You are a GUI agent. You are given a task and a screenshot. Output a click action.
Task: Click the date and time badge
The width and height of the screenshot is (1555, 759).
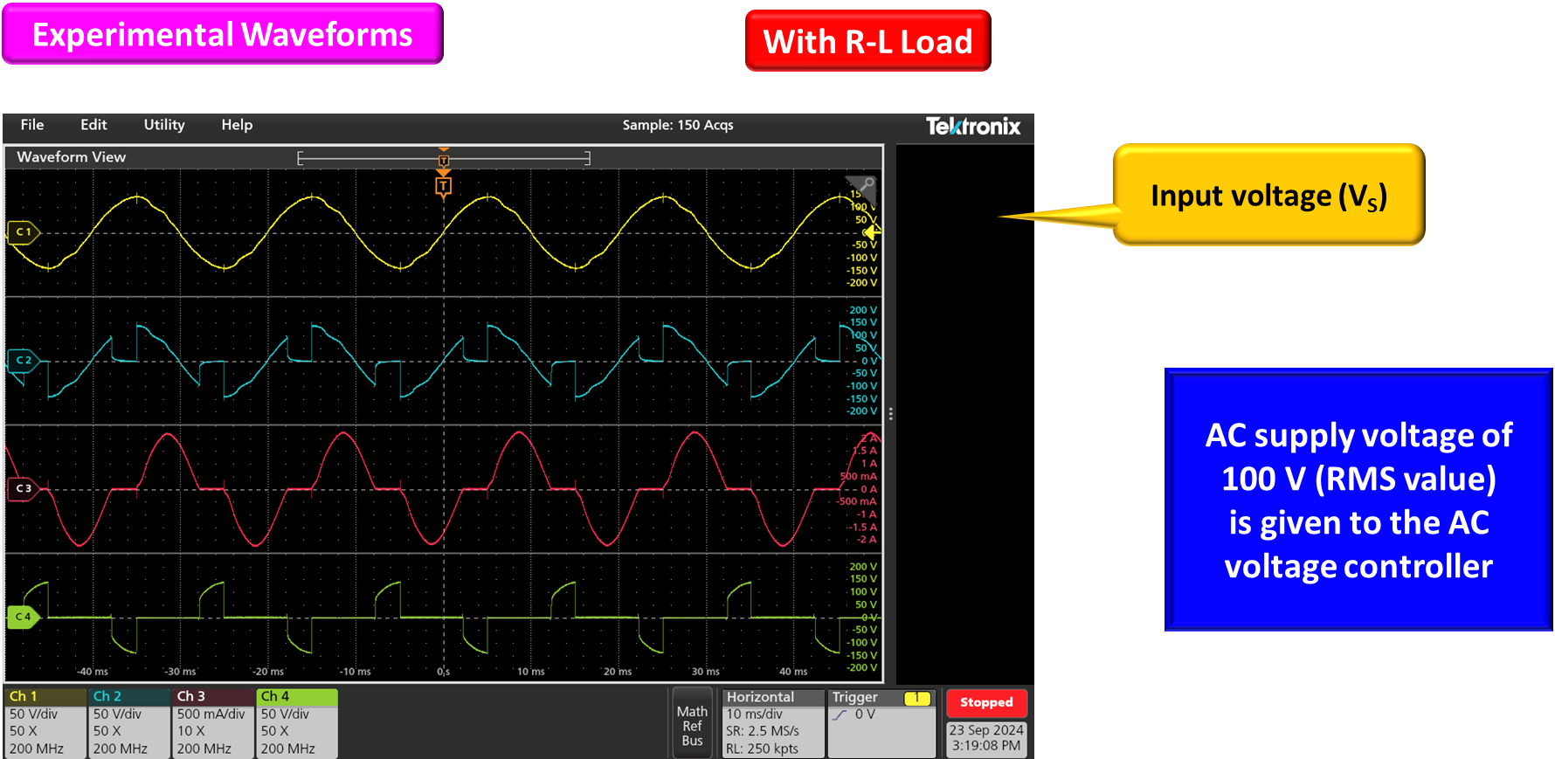pyautogui.click(x=986, y=738)
